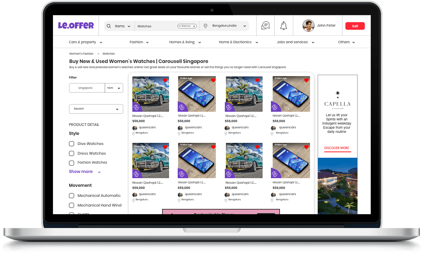This screenshot has height=256, width=423.
Task: Expand Show more style options
Action: click(85, 172)
